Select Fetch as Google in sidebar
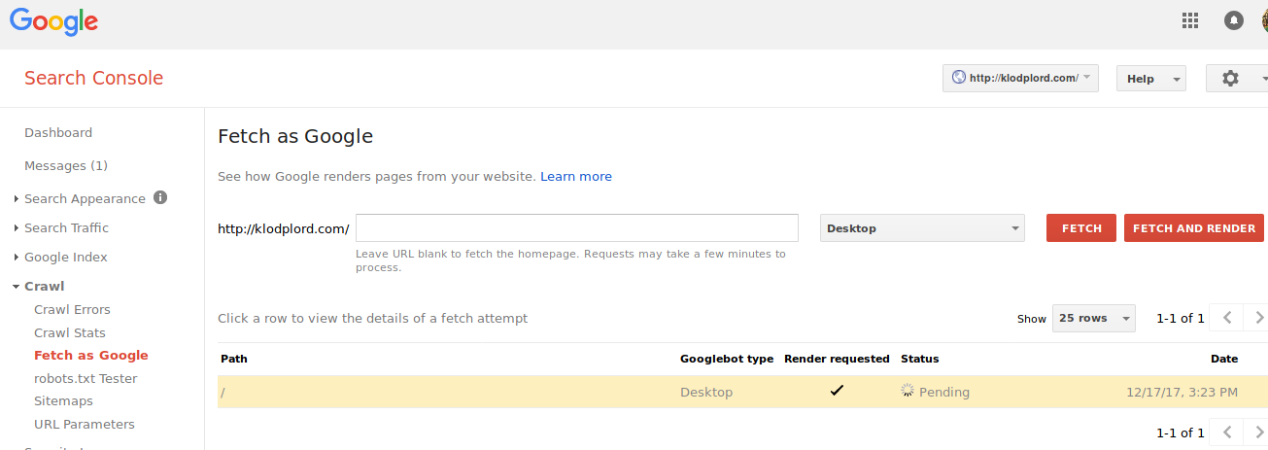 click(91, 355)
